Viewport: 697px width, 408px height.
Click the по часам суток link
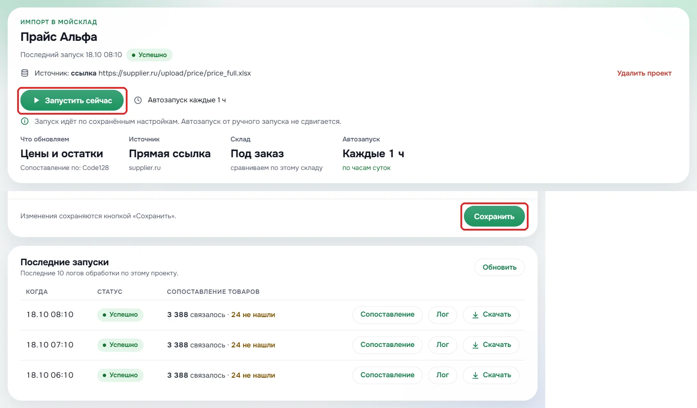(x=366, y=168)
